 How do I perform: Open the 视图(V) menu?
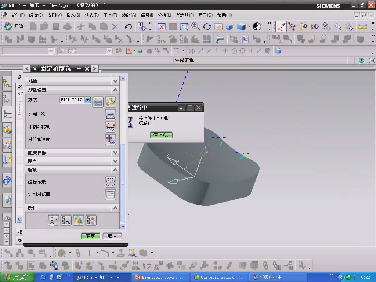click(54, 15)
